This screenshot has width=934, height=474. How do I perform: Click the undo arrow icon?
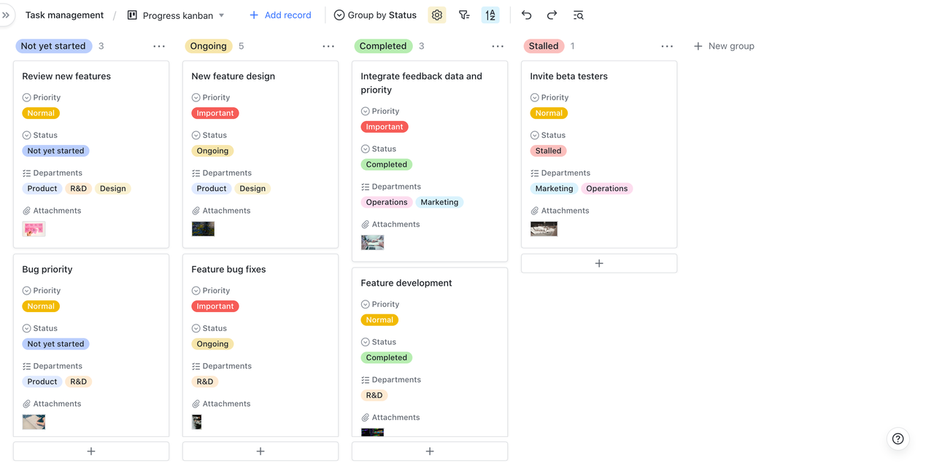pos(527,15)
